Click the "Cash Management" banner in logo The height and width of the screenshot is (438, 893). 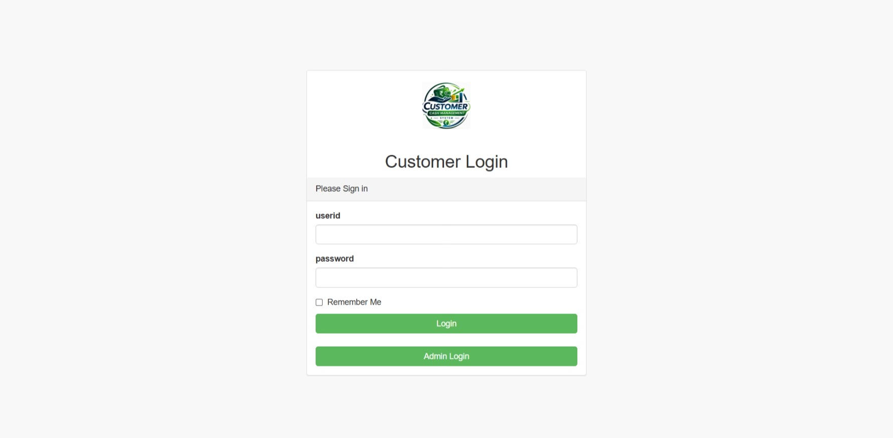pos(446,113)
